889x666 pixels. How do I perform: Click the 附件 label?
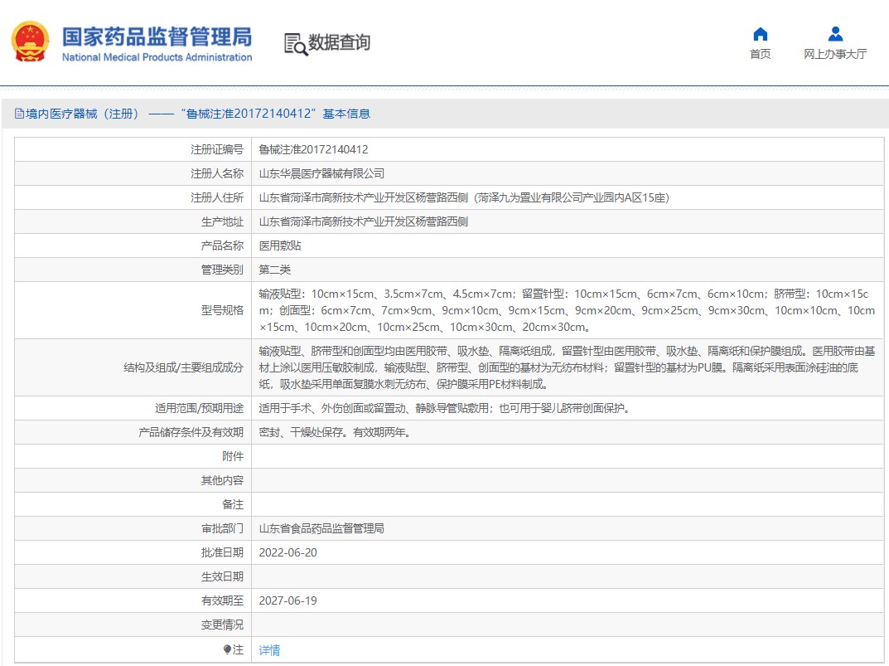(x=233, y=456)
